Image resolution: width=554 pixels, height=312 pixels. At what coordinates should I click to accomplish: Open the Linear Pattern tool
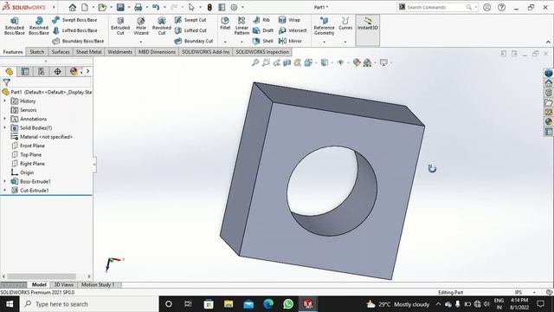[242, 26]
